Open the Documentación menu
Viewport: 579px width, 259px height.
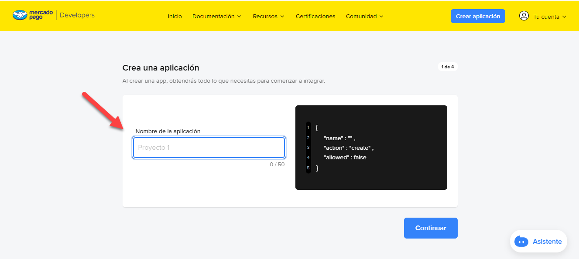[x=213, y=17]
